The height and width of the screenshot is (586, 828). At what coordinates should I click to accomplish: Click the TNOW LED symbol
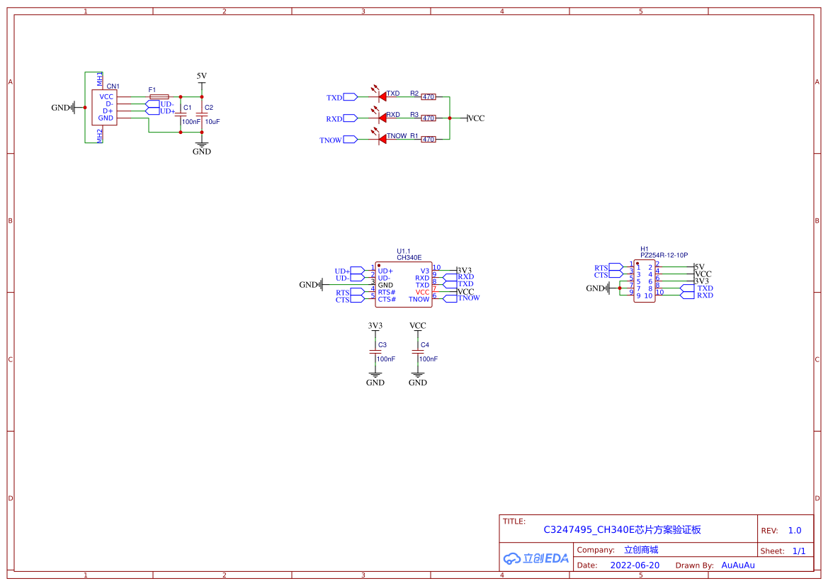[x=382, y=140]
